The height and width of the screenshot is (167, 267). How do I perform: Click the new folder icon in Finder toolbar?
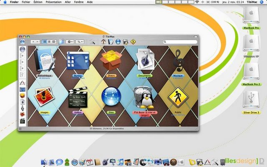click(61, 42)
